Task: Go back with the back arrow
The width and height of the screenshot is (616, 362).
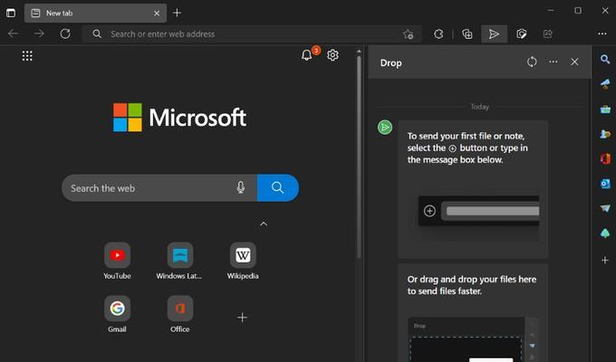Action: [x=13, y=33]
